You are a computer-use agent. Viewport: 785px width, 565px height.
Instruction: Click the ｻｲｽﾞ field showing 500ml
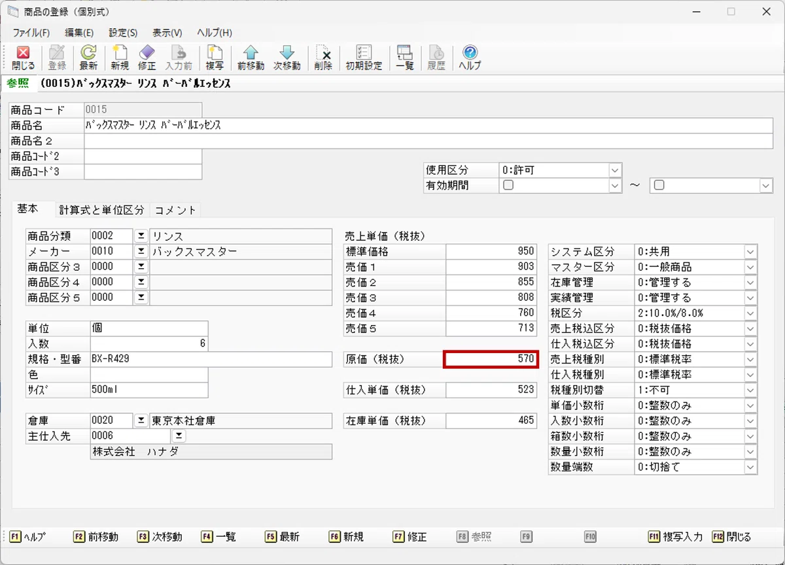click(149, 390)
